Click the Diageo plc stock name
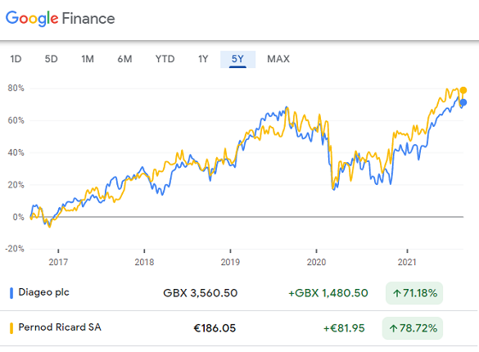Viewport: 479px width, 352px height. [44, 292]
